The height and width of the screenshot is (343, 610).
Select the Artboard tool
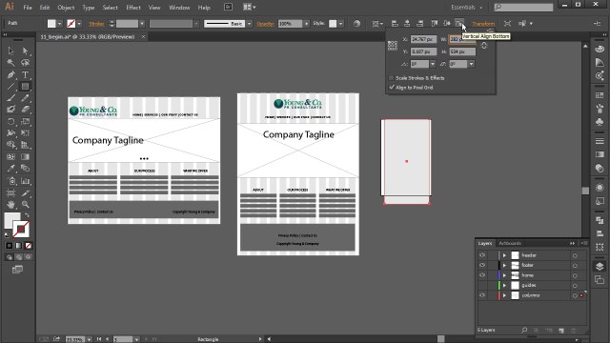tap(10, 192)
